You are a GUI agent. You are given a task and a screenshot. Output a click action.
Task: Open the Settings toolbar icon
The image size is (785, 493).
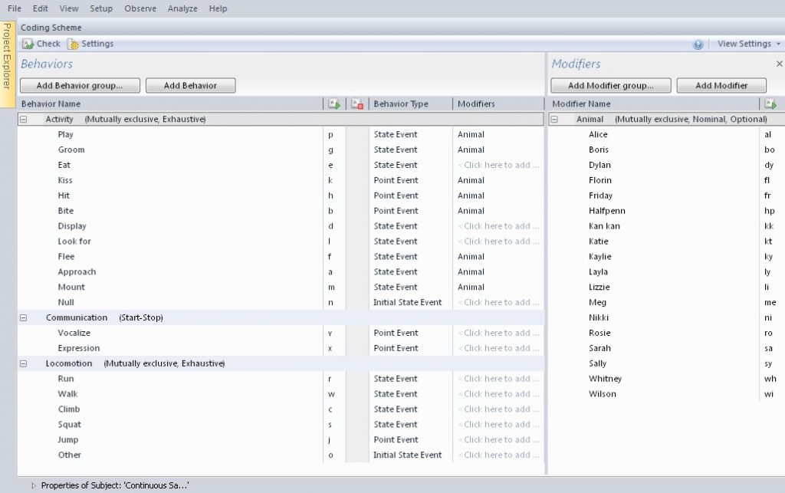point(73,44)
